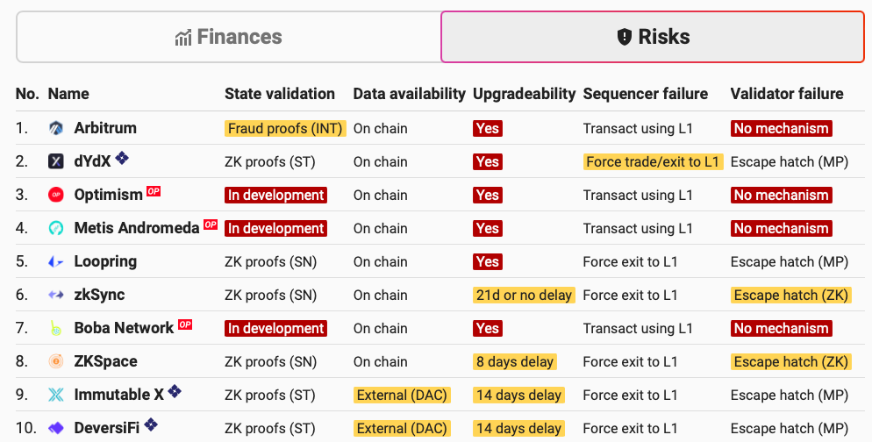This screenshot has height=442, width=872.
Task: Click the Optimism red logo icon
Action: [x=56, y=195]
